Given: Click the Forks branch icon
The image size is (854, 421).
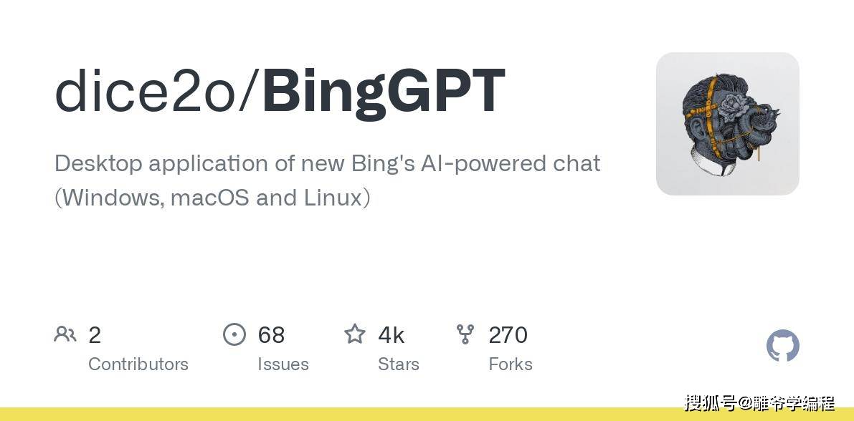Looking at the screenshot, I should pos(465,334).
